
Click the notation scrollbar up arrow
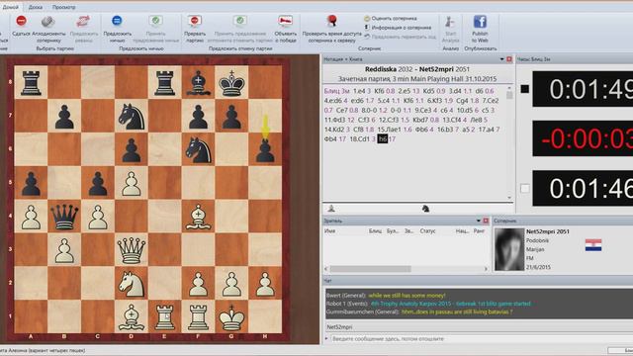tap(509, 88)
